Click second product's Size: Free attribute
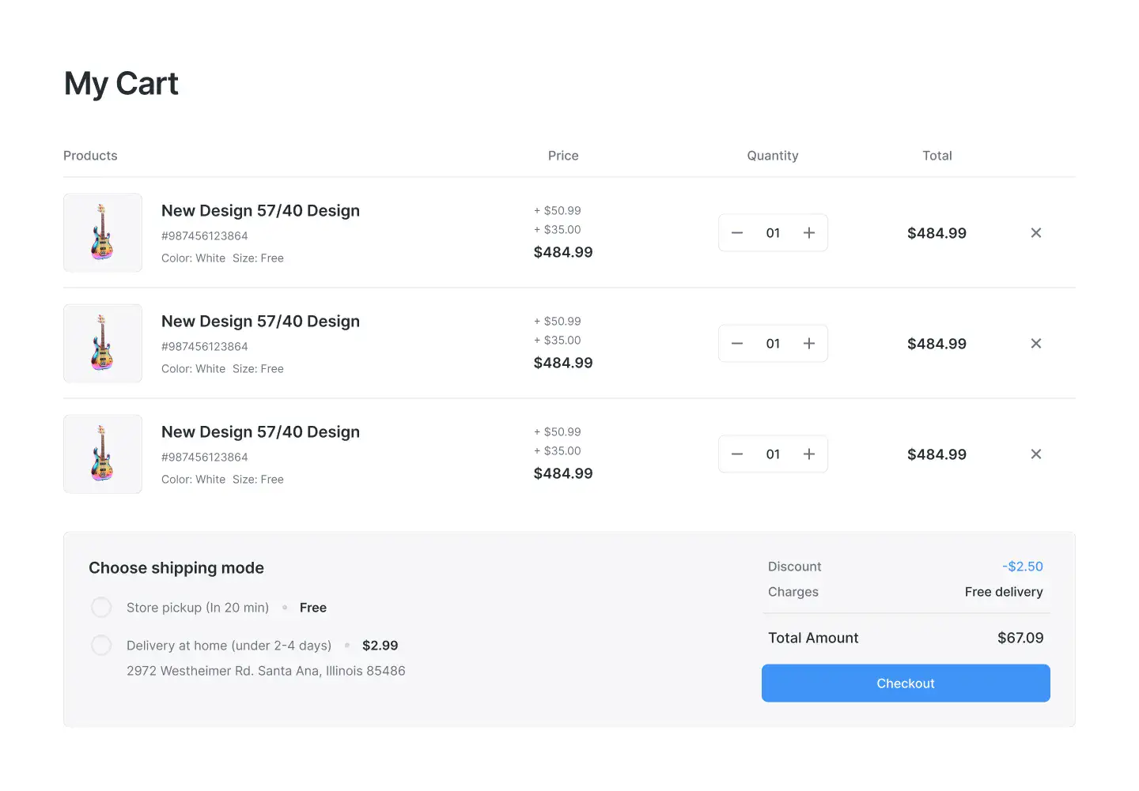 pos(258,369)
